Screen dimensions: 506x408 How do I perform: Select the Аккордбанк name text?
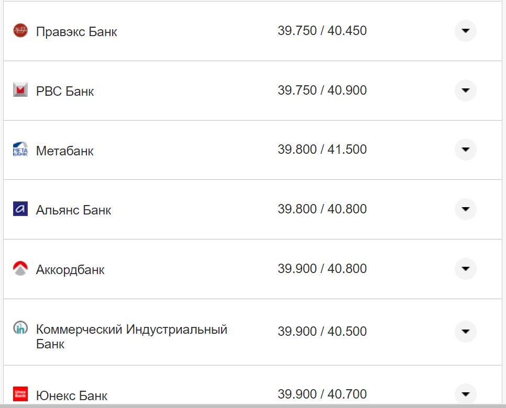coord(70,270)
